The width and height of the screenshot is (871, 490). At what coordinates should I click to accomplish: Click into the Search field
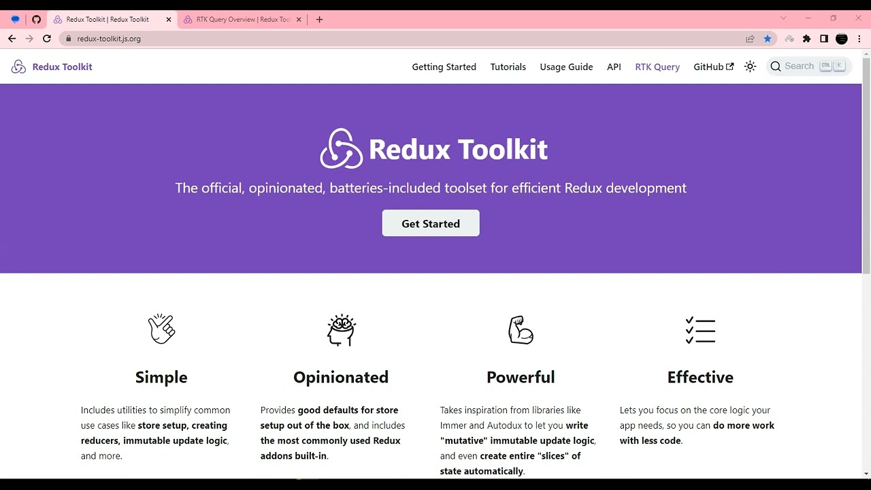click(809, 66)
